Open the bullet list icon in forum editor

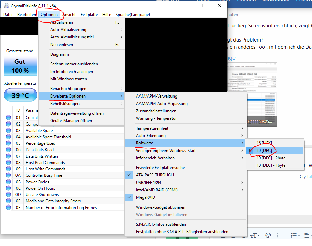coord(295,235)
